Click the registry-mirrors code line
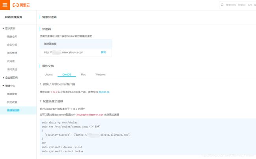Screen dimensions: 256x159 pos(87,135)
